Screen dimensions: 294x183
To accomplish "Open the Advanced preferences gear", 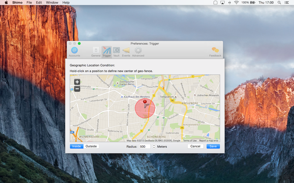I will pos(138,52).
